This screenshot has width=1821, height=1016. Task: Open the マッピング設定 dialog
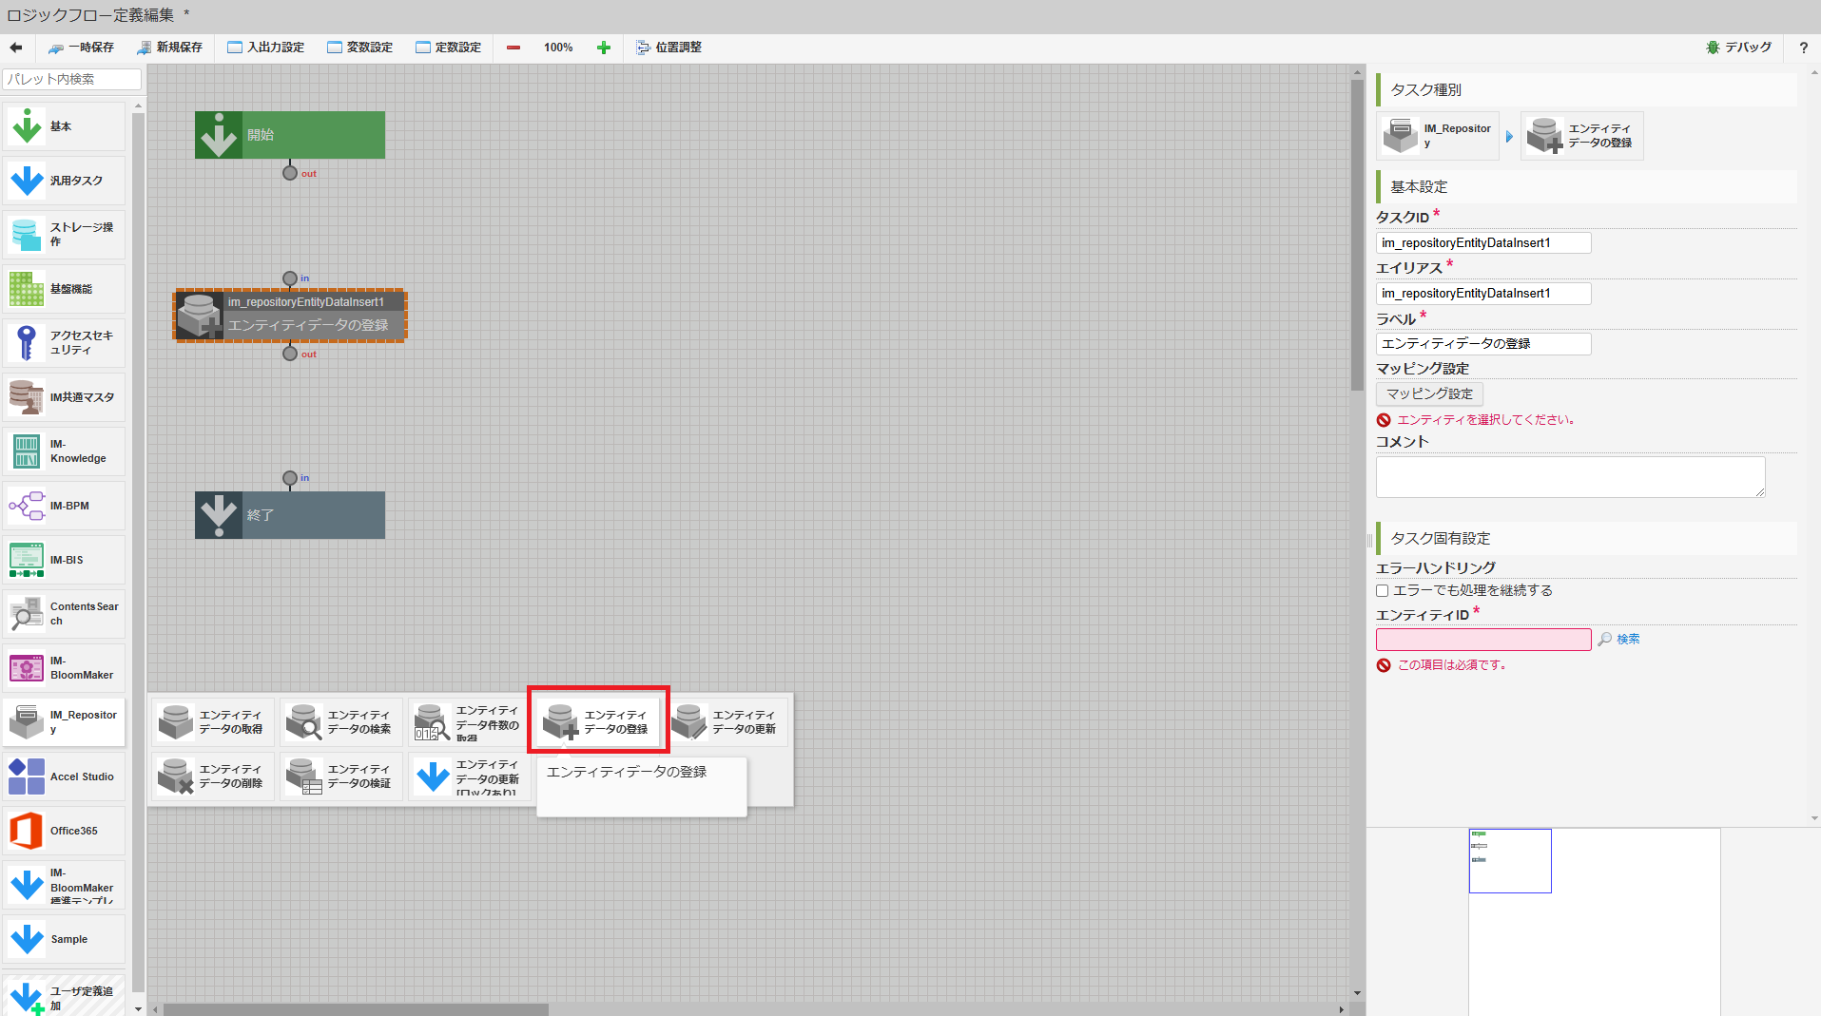click(1427, 393)
